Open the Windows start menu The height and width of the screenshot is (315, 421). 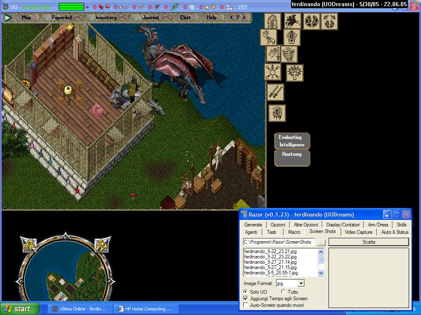coord(20,309)
